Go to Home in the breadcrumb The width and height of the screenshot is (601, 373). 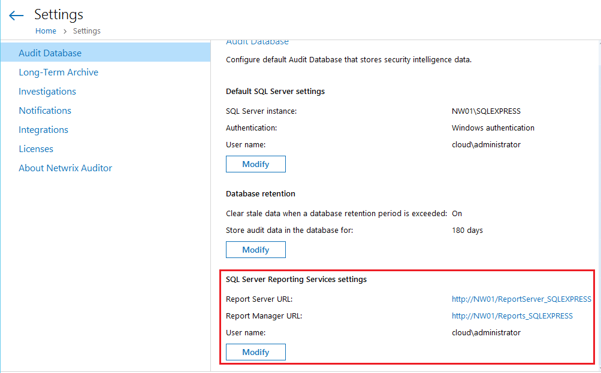(x=46, y=31)
